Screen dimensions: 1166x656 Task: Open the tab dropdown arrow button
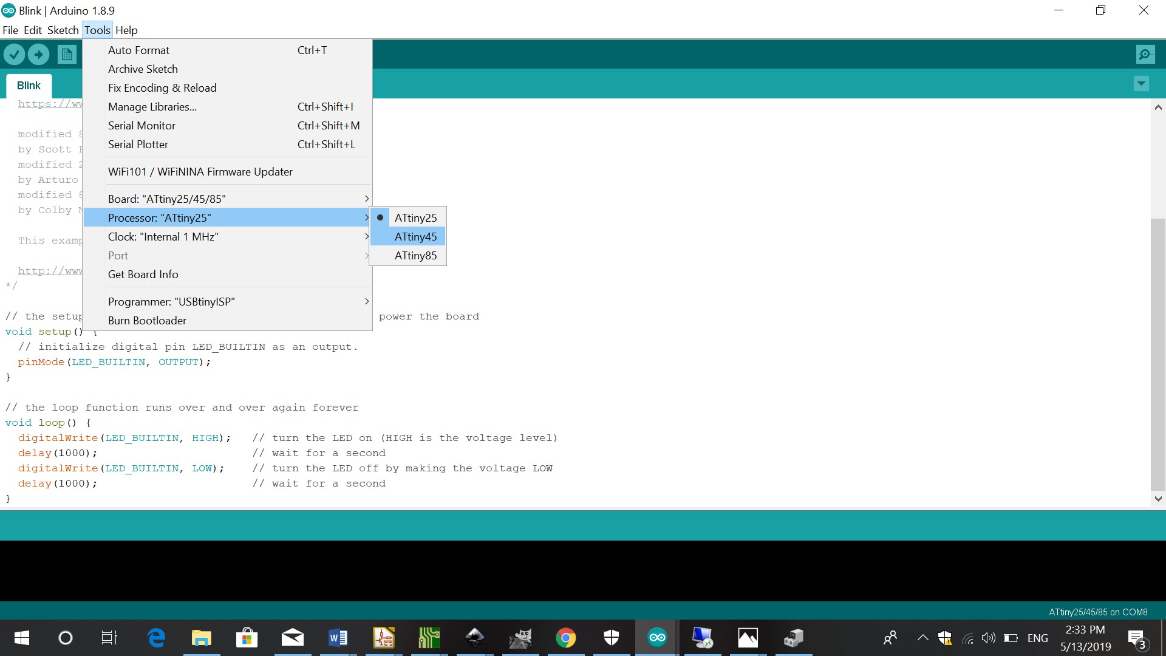coord(1141,84)
